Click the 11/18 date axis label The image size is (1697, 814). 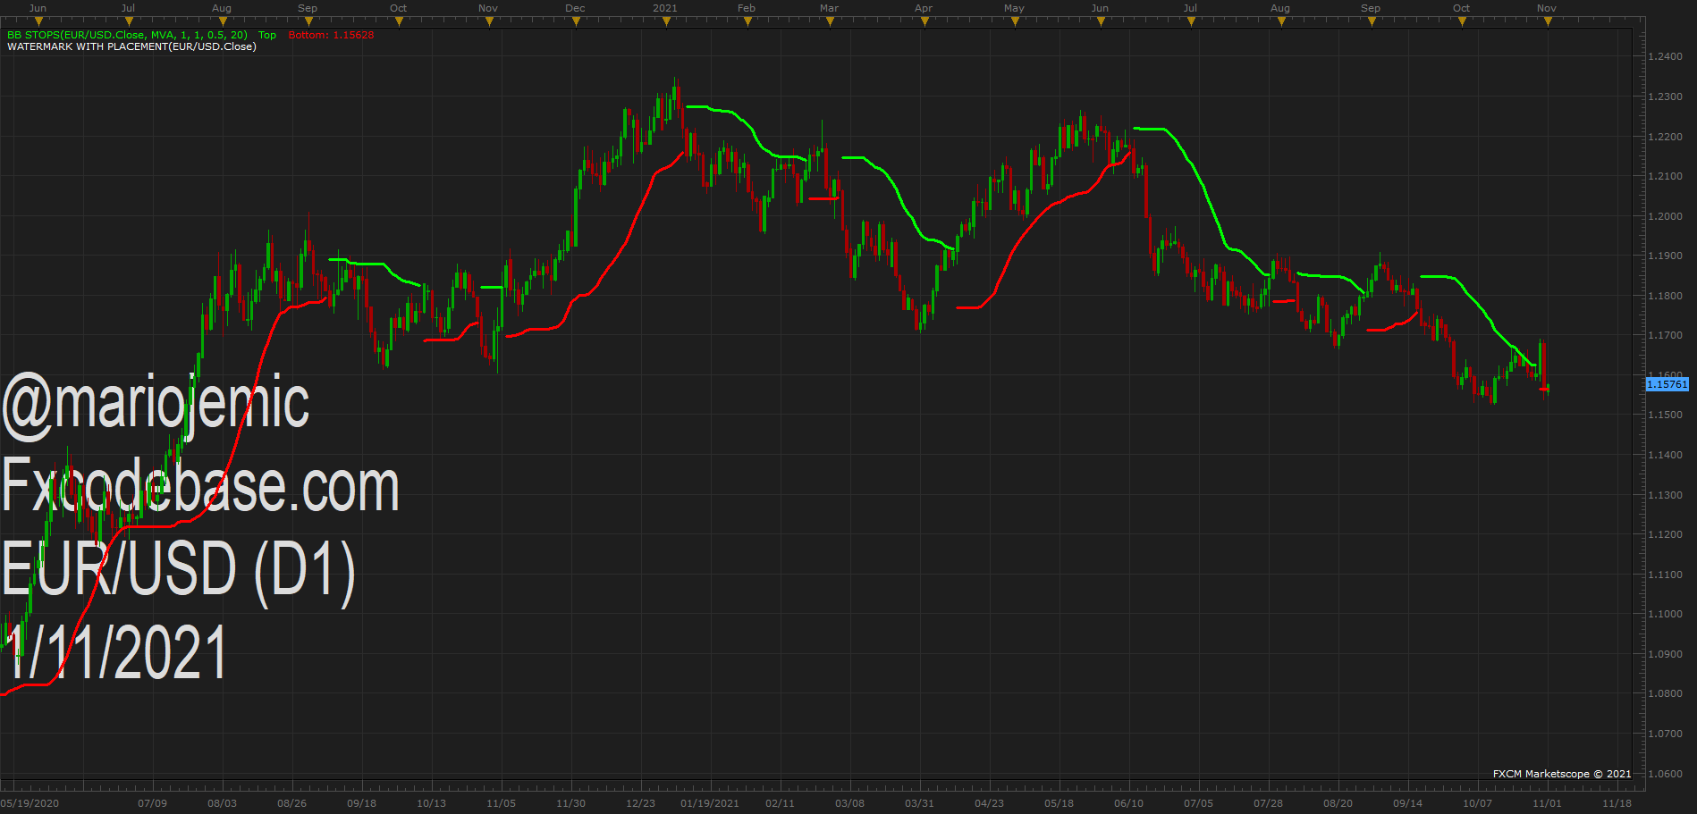(1617, 803)
